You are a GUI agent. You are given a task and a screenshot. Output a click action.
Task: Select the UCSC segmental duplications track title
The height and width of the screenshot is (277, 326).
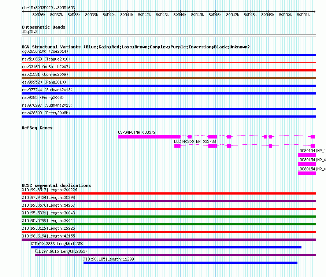pos(56,185)
